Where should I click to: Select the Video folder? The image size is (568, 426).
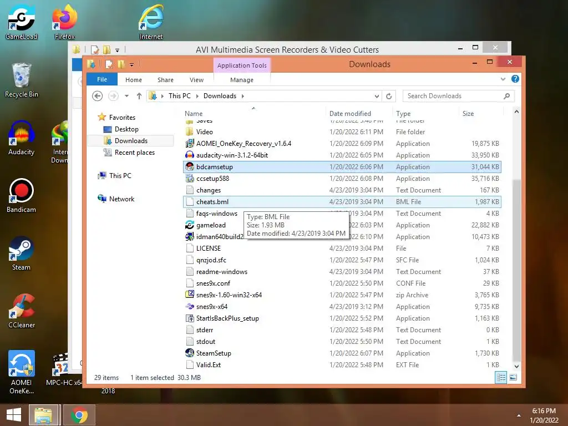(342, 132)
